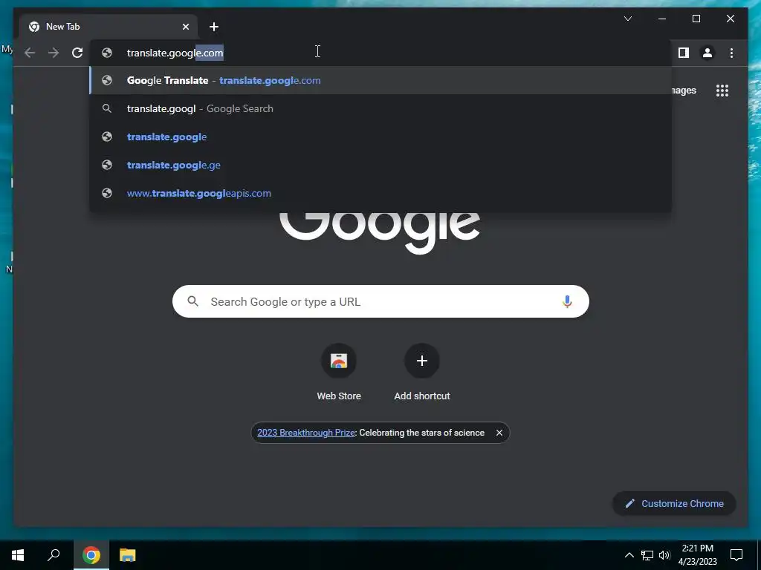The image size is (761, 570).
Task: Choose the translate.google suggestion
Action: click(x=380, y=137)
